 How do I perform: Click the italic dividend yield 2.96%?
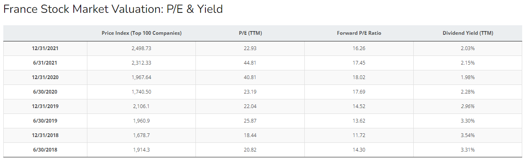[x=468, y=106]
